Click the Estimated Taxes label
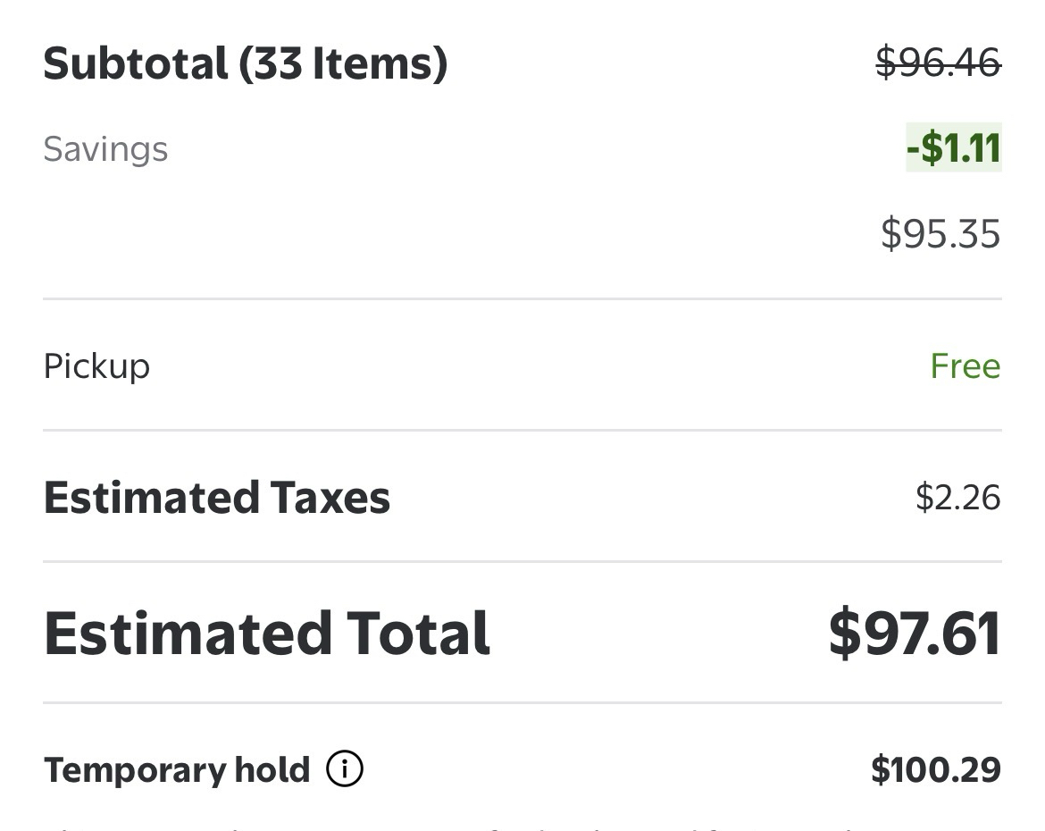 coord(217,498)
